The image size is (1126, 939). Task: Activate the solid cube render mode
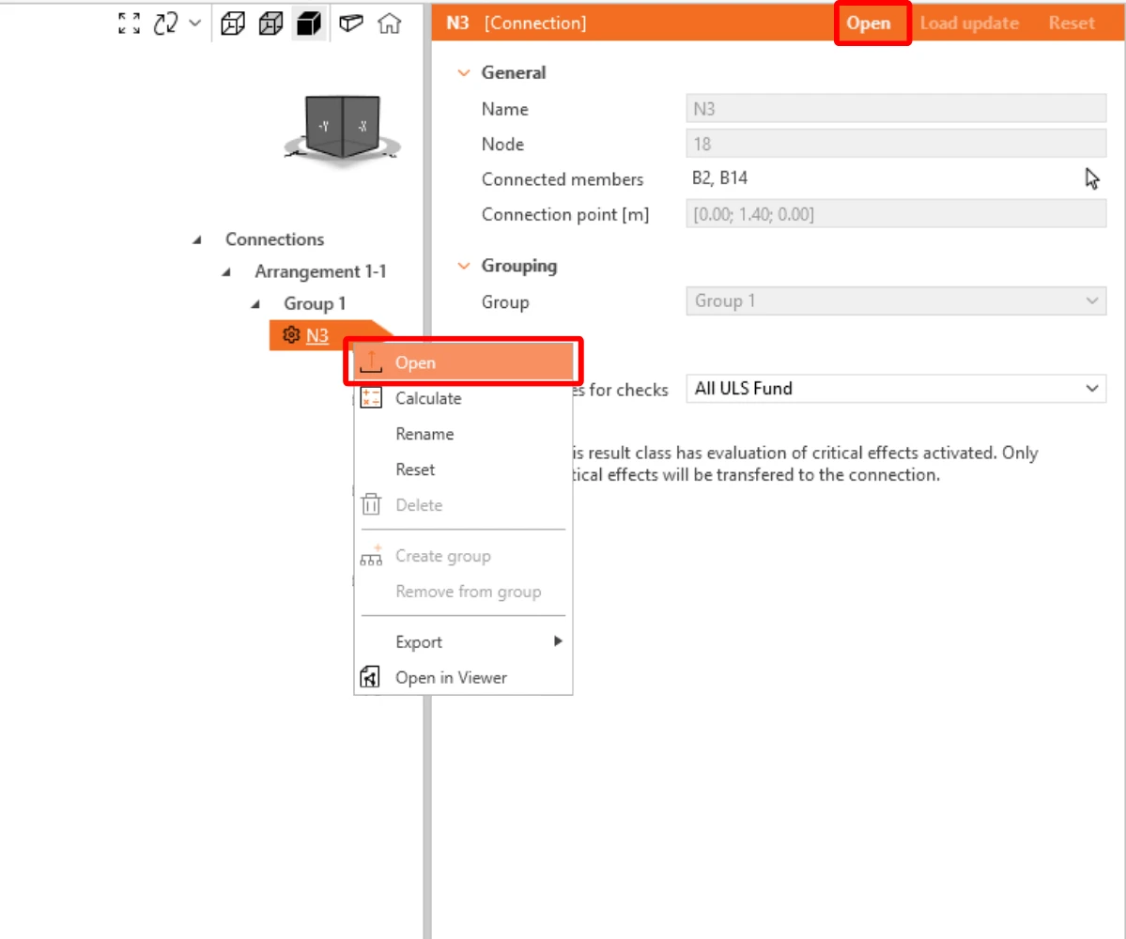310,23
